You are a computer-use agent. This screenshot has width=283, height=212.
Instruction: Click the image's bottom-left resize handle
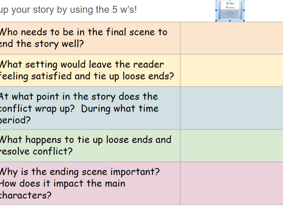point(216,20)
